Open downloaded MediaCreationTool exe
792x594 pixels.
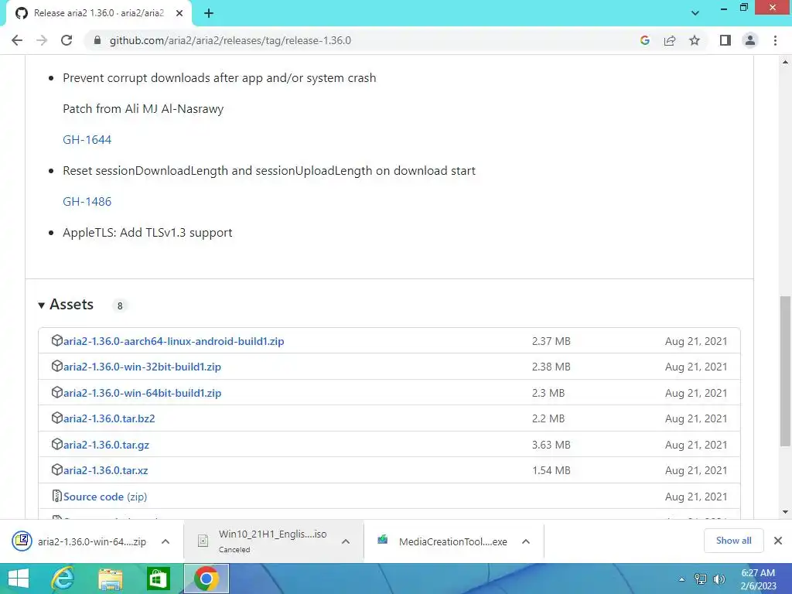pyautogui.click(x=442, y=541)
